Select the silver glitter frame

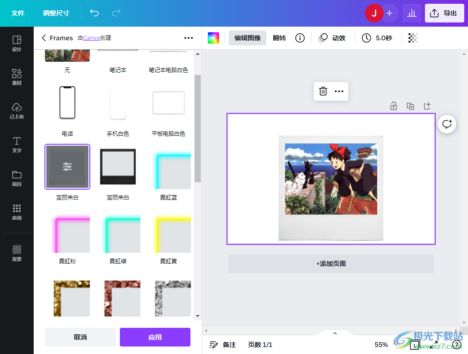pyautogui.click(x=168, y=294)
